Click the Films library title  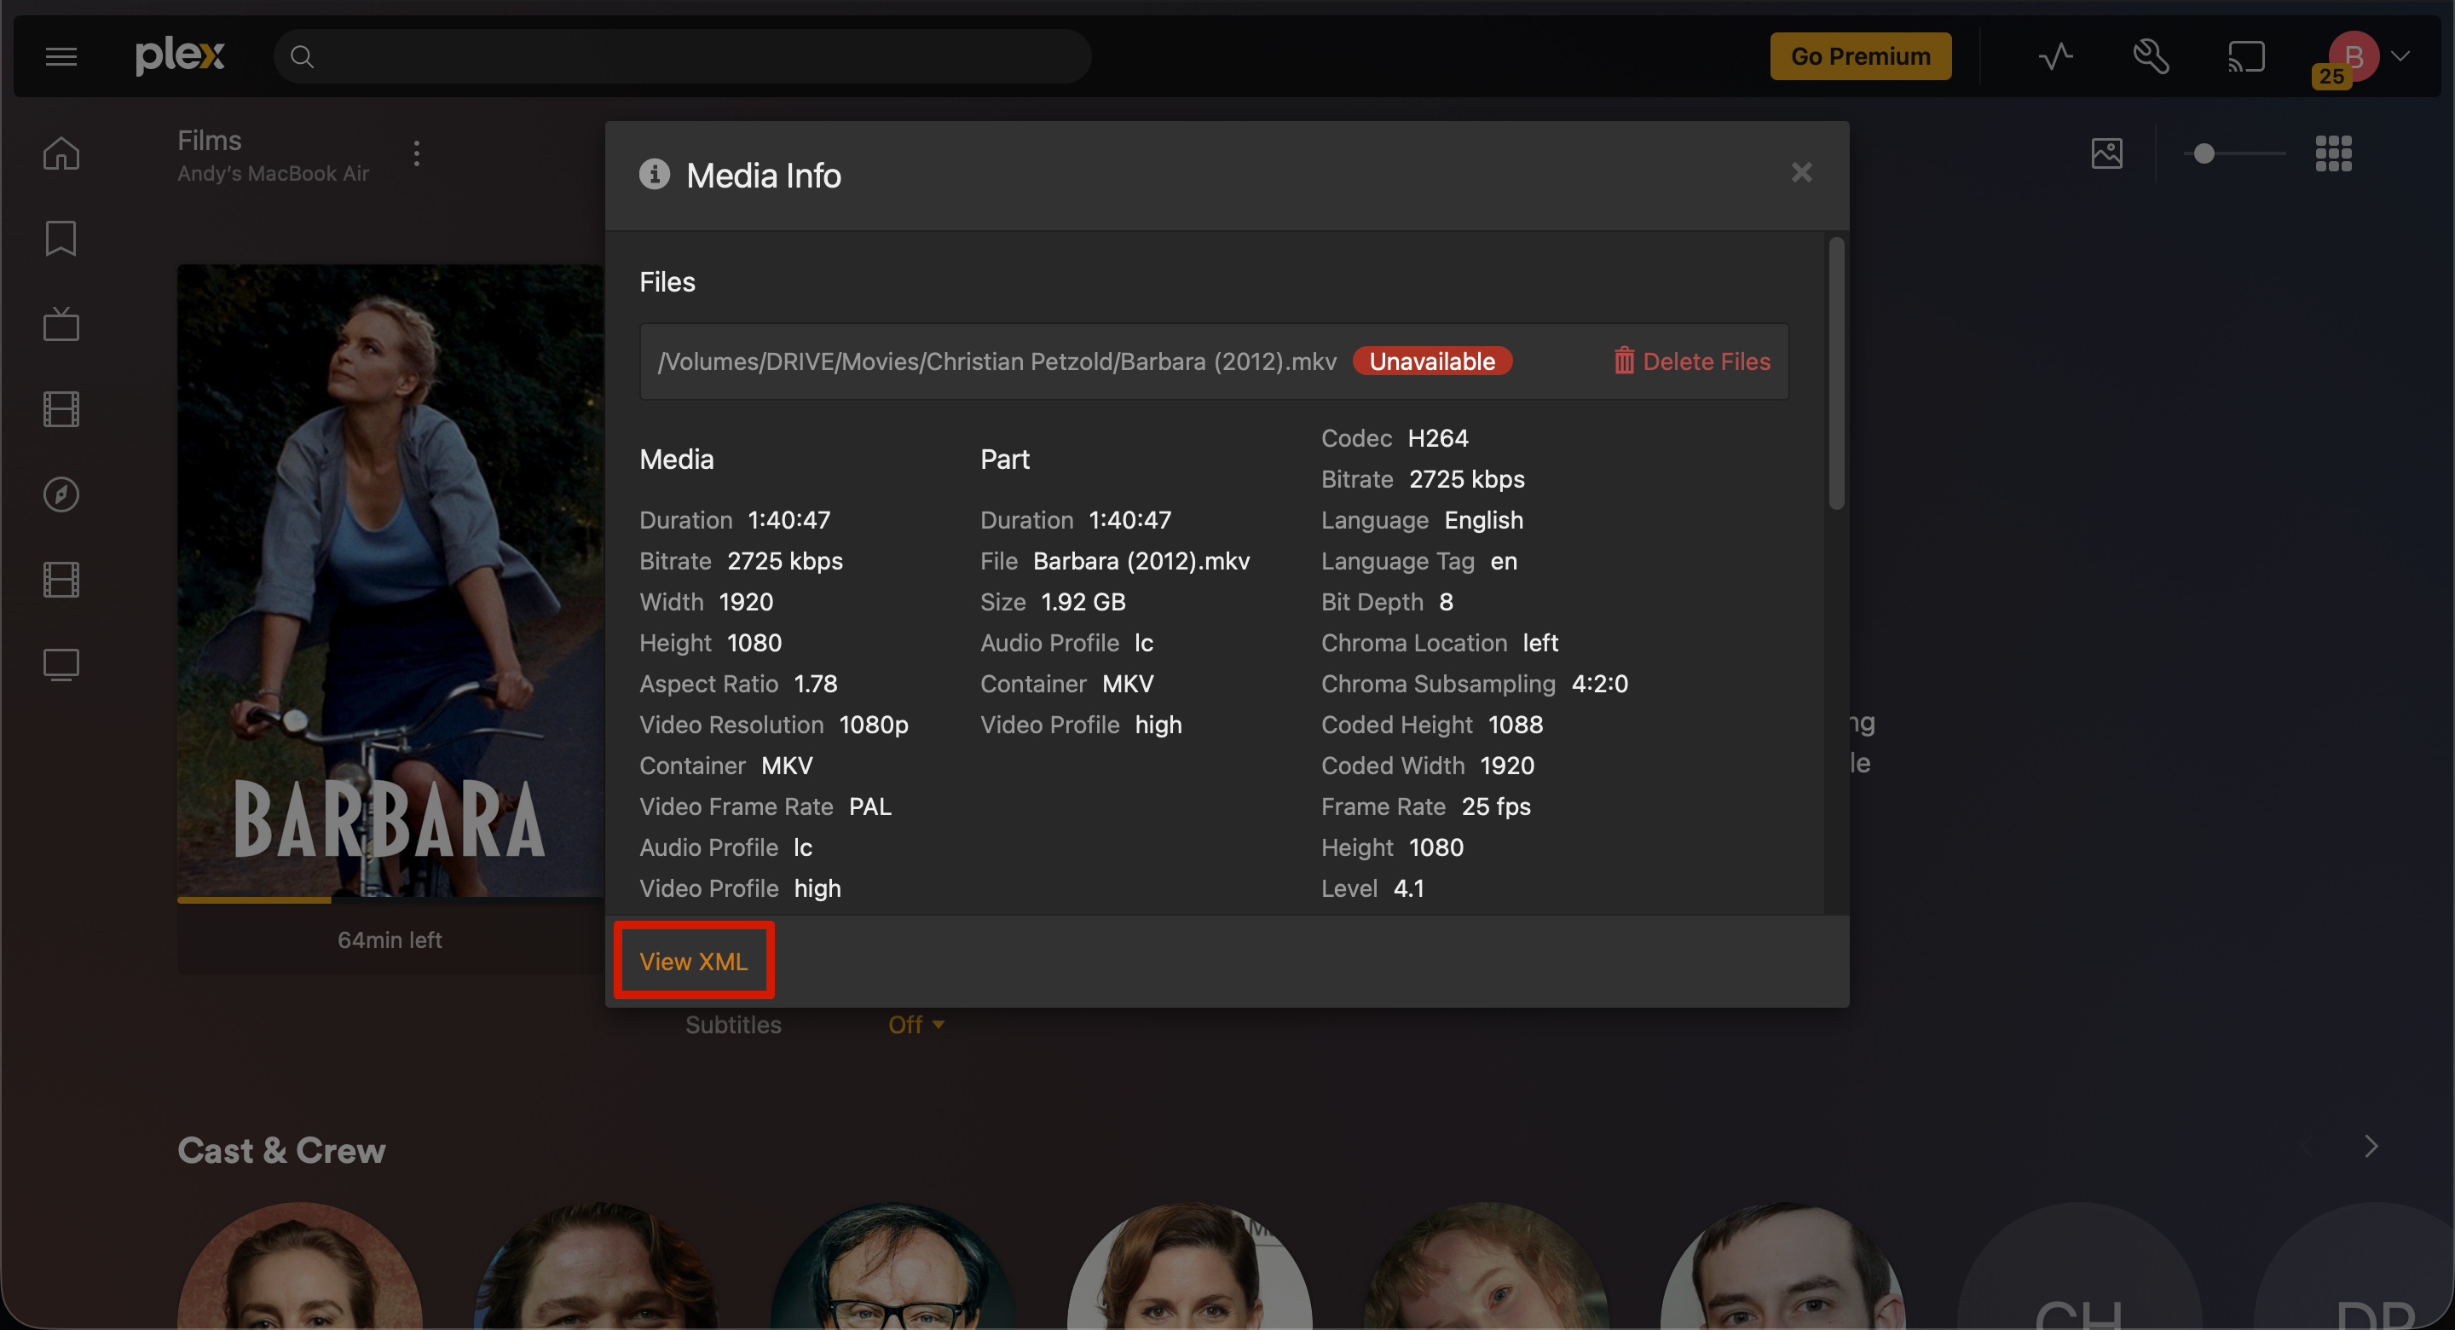tap(210, 140)
